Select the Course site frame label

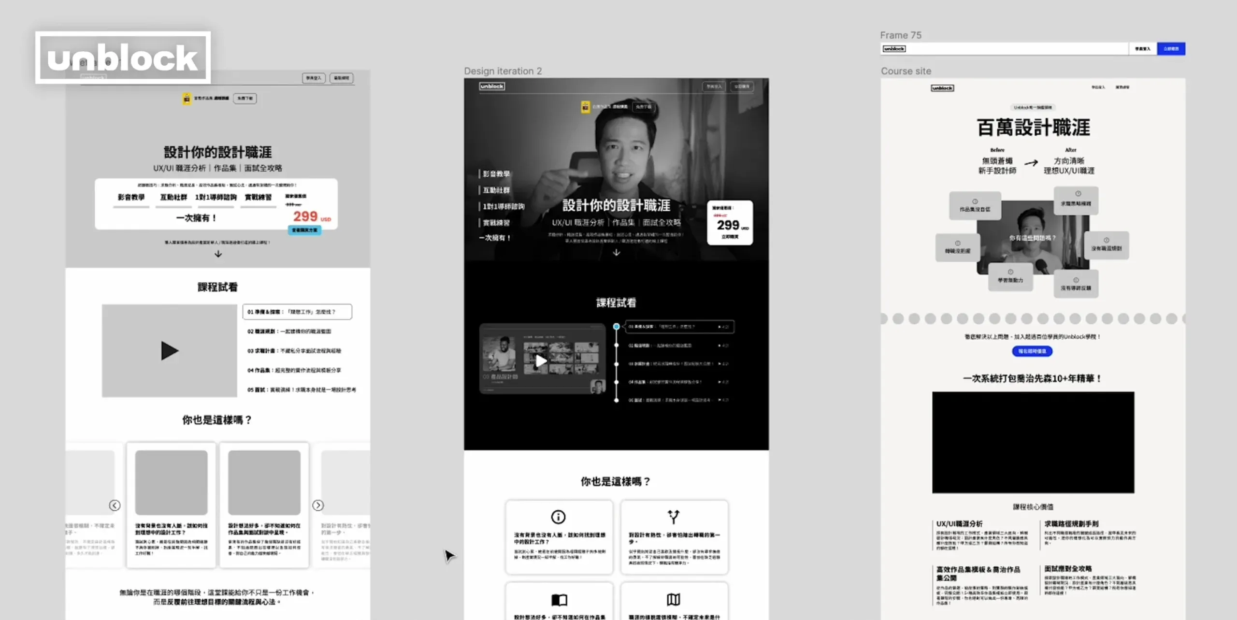906,71
